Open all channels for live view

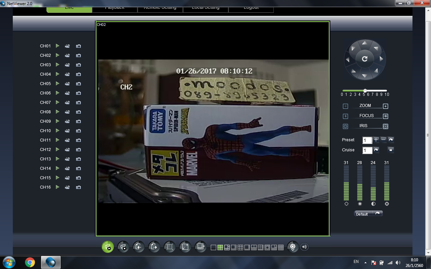pyautogui.click(x=108, y=247)
